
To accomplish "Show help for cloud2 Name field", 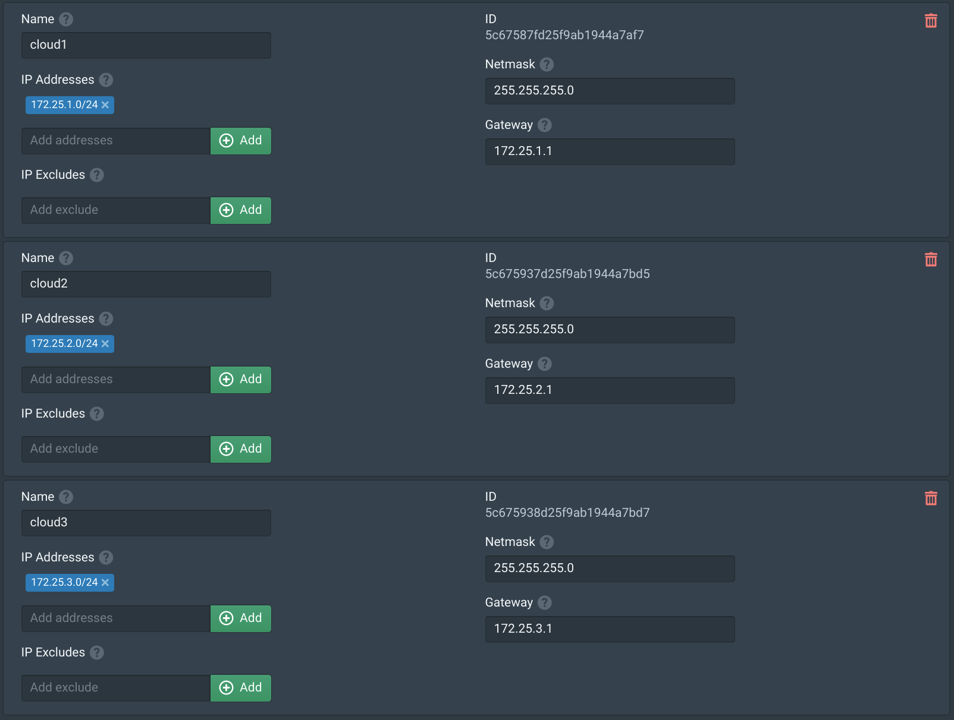I will click(66, 258).
